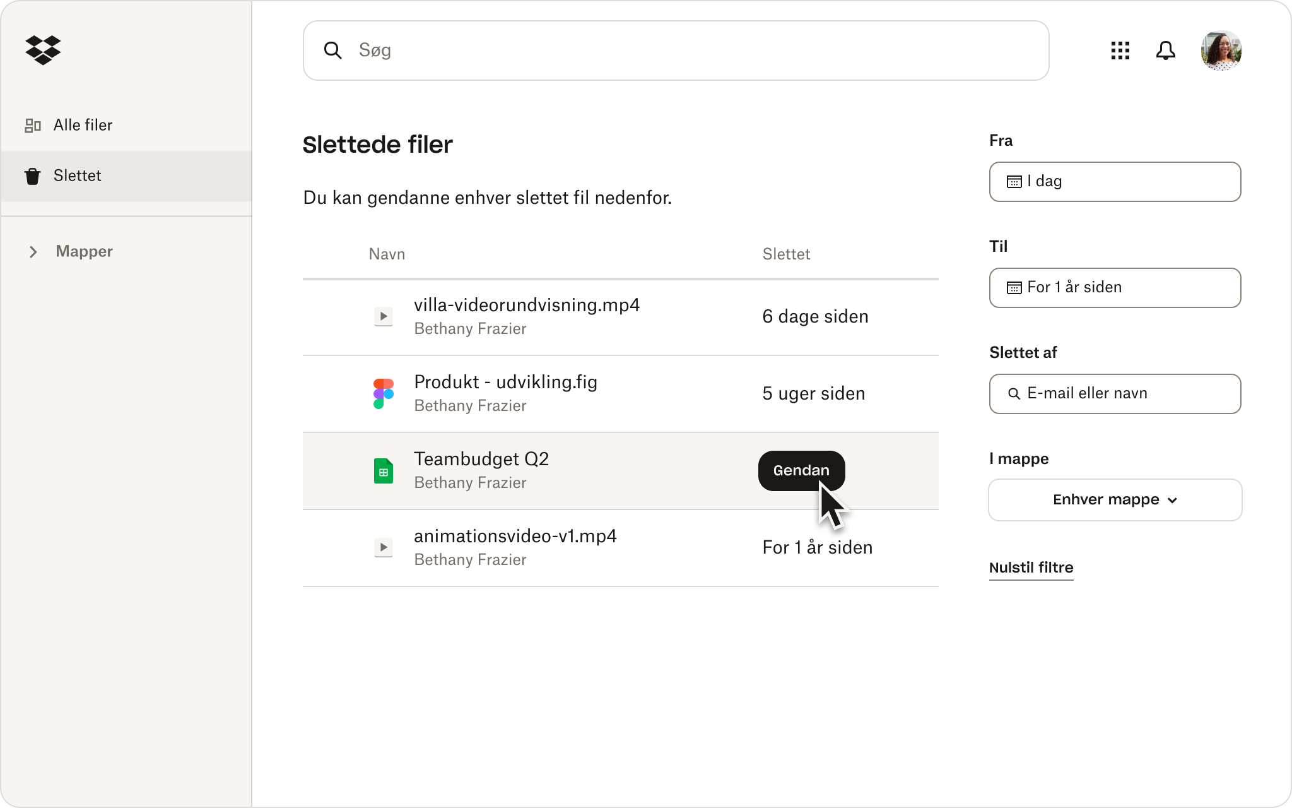Select Slettet in sidebar
1292x808 pixels.
tap(126, 176)
